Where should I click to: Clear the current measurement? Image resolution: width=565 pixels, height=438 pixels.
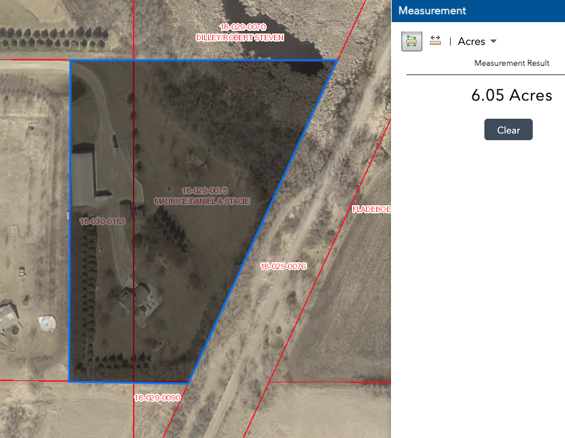pyautogui.click(x=508, y=129)
